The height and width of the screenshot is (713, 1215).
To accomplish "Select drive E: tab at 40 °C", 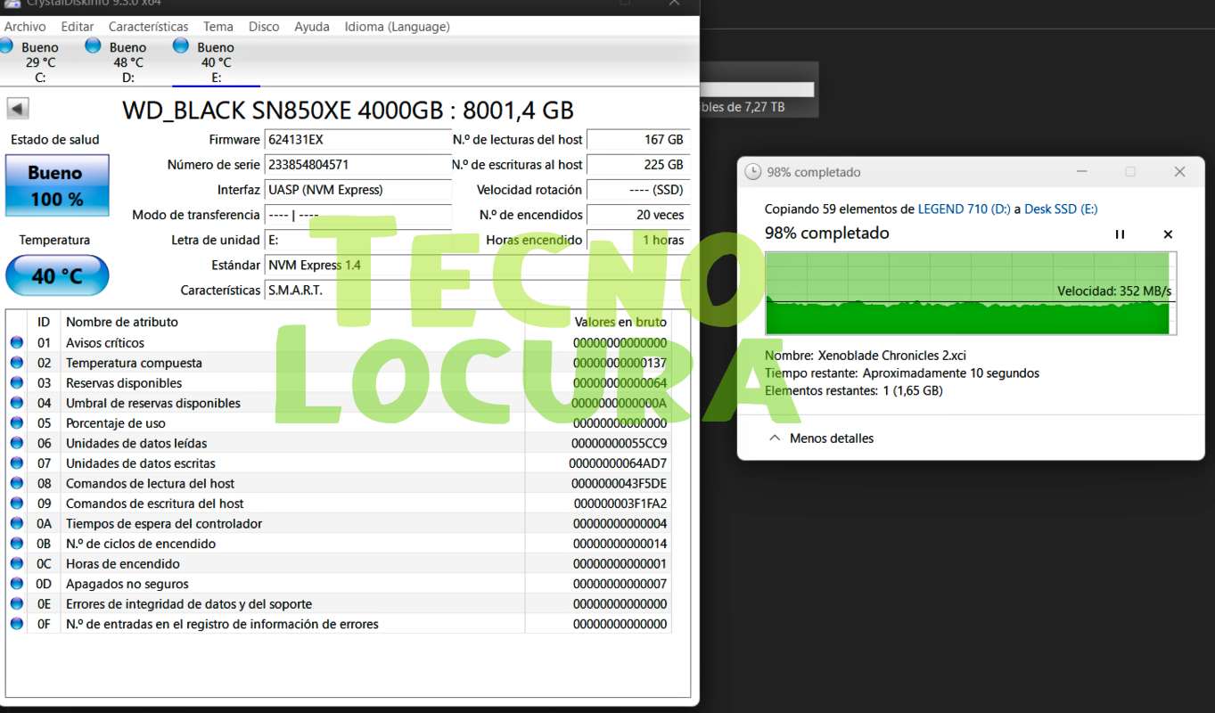I will tap(216, 61).
